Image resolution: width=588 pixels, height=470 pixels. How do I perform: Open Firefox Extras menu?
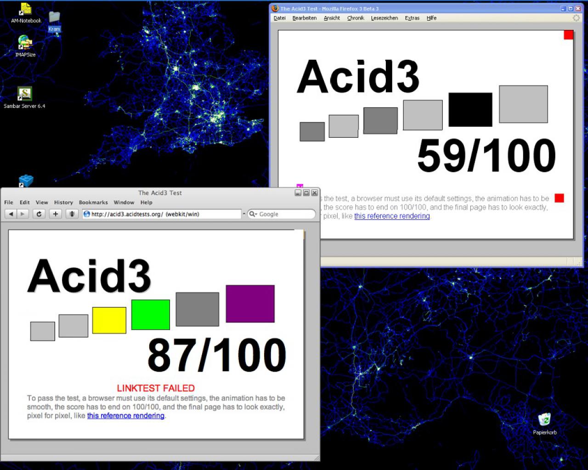click(x=412, y=18)
